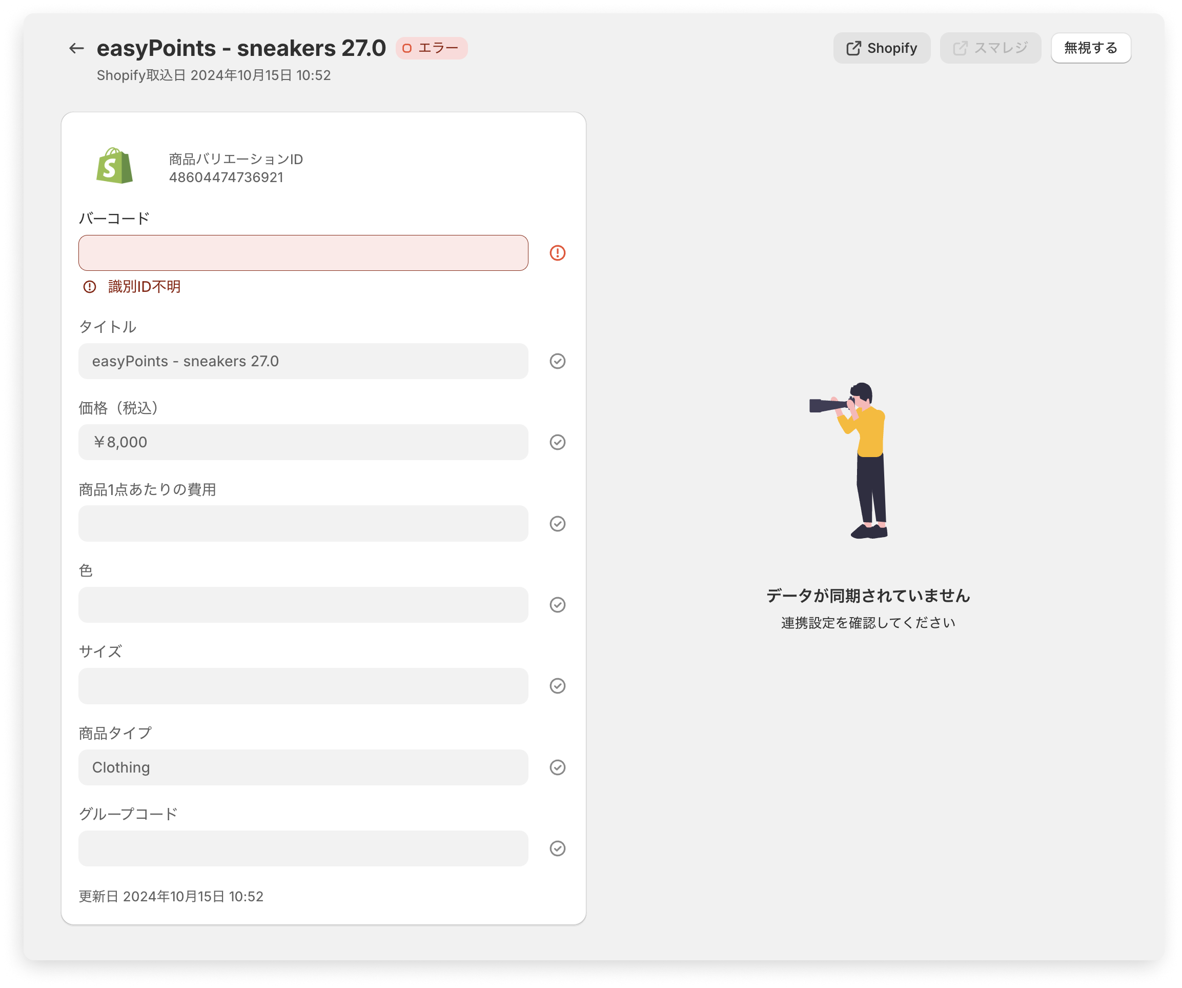Click the warning icon beside 識別ID不明
Screen dimensions: 1182x988
coord(90,287)
